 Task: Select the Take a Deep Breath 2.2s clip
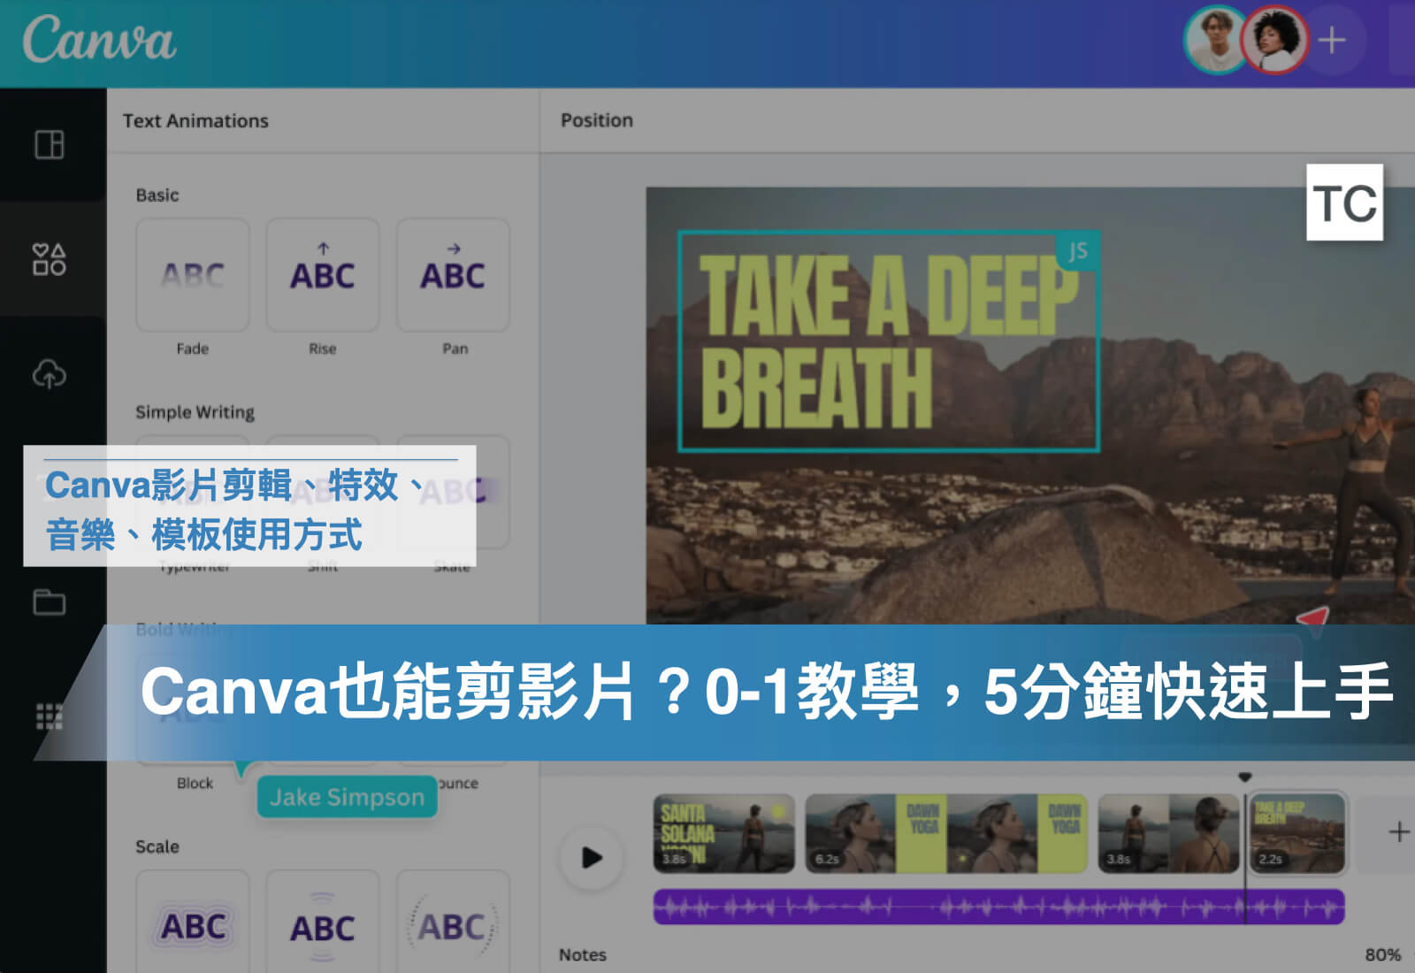[x=1297, y=833]
